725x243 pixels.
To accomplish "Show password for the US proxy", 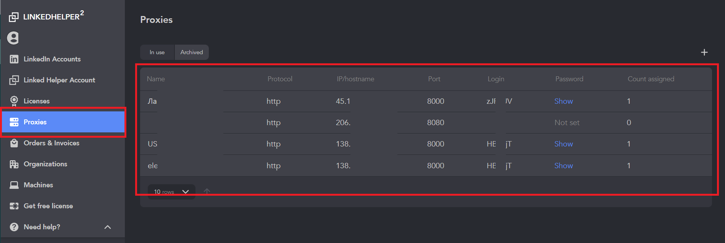I will click(564, 144).
